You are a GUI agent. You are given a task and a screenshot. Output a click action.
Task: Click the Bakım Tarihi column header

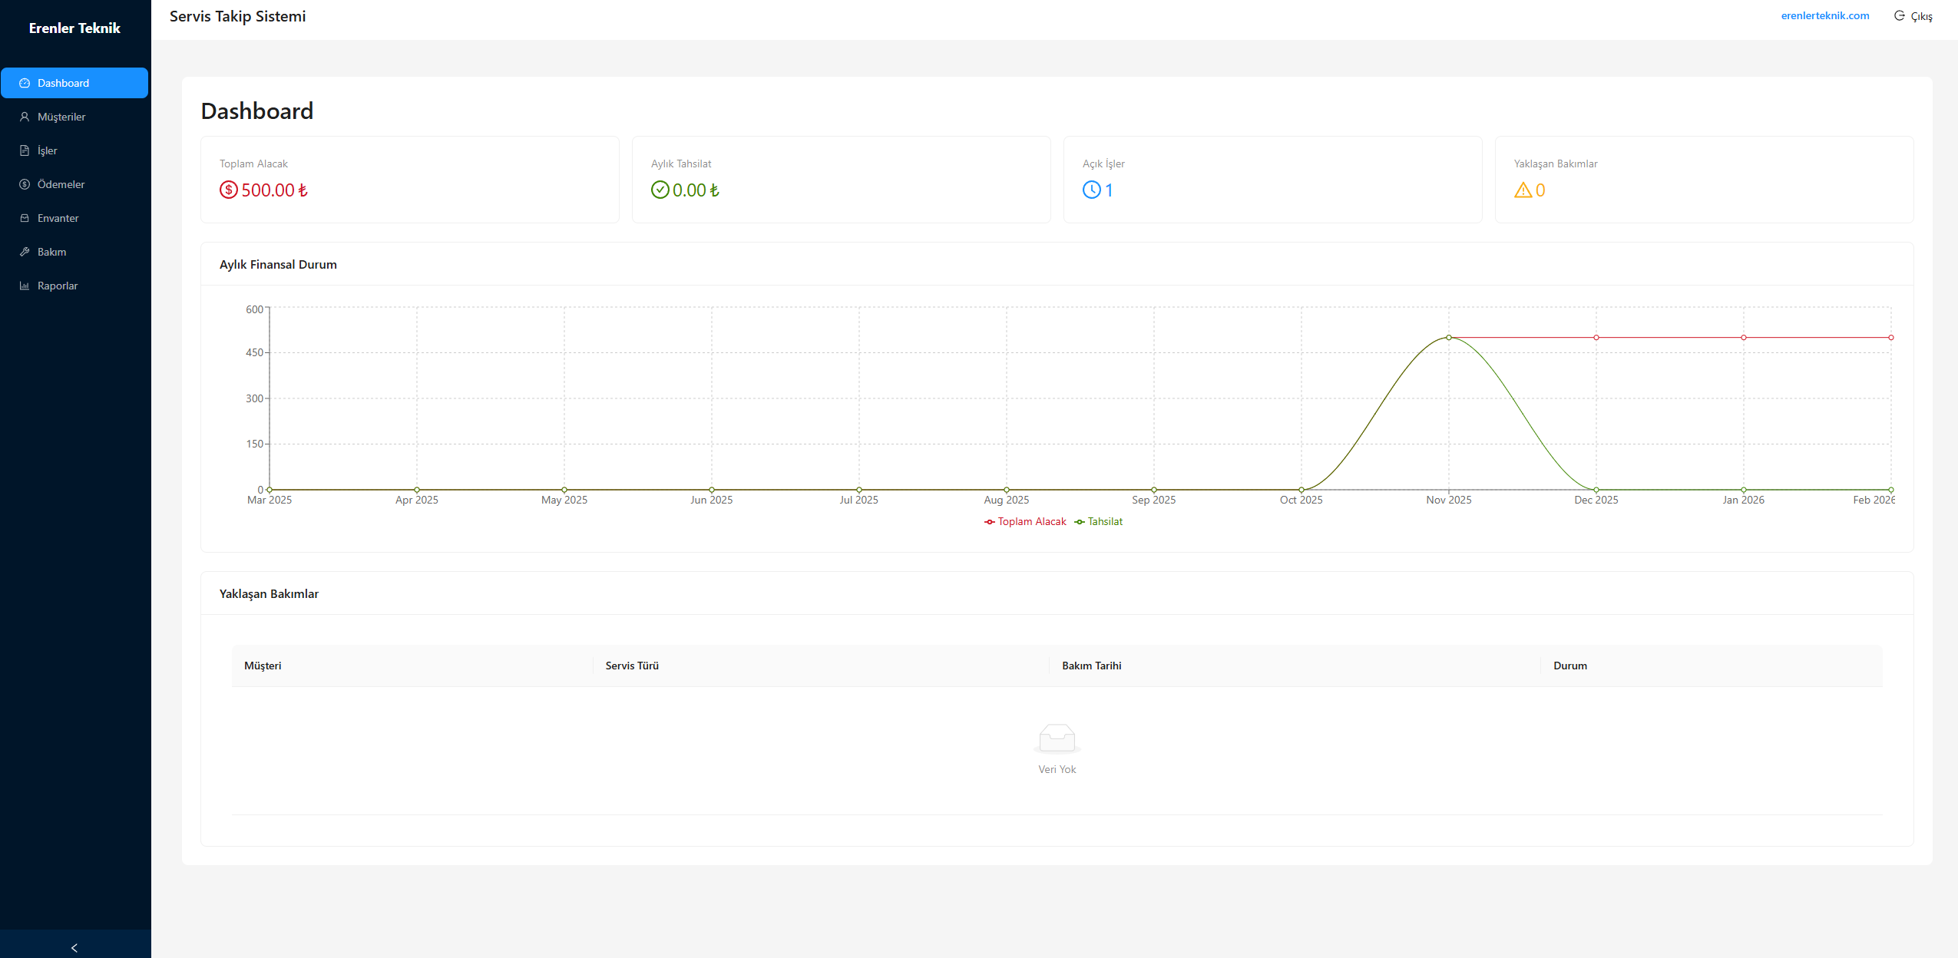click(x=1091, y=666)
